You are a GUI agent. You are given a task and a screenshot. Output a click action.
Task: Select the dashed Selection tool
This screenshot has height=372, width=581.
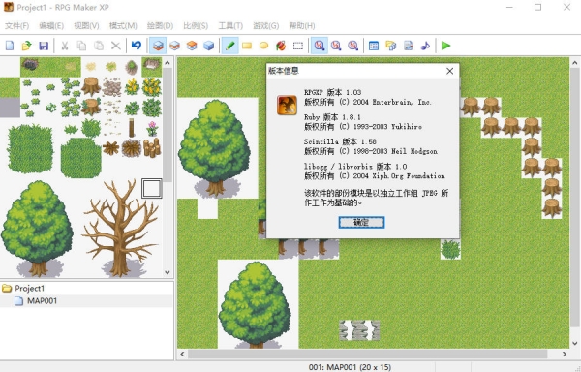(298, 46)
